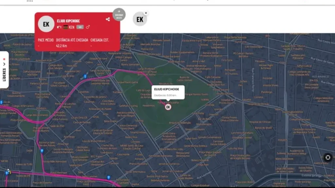Click the gray category badge beside KEN

tap(80, 27)
